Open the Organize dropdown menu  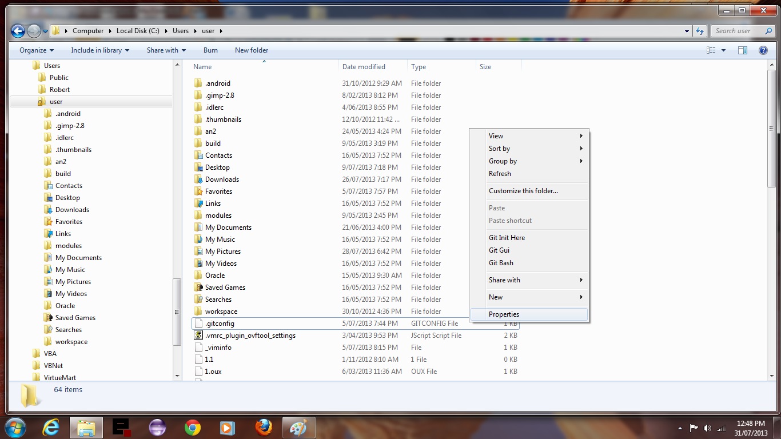pyautogui.click(x=36, y=50)
